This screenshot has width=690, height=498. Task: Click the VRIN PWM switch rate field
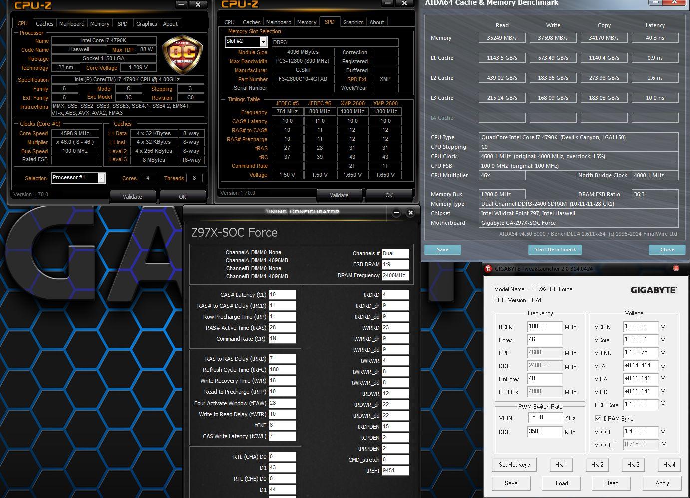click(545, 418)
